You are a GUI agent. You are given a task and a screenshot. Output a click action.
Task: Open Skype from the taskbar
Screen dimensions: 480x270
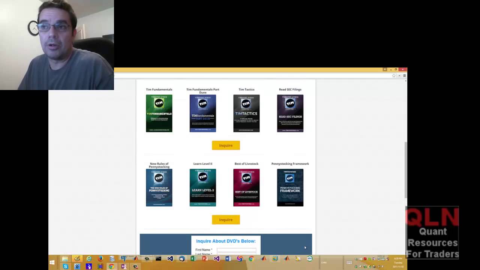(x=65, y=267)
